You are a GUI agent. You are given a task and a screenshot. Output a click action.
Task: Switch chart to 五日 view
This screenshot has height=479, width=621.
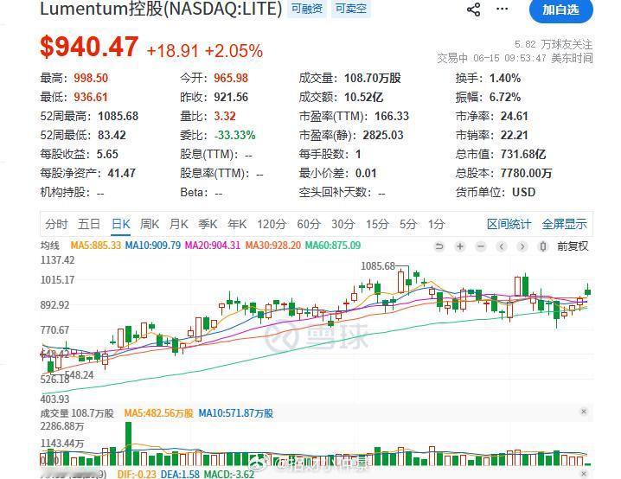(89, 225)
